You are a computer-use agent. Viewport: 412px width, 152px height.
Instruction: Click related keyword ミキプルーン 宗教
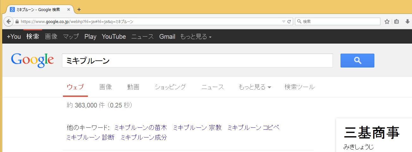(x=197, y=128)
